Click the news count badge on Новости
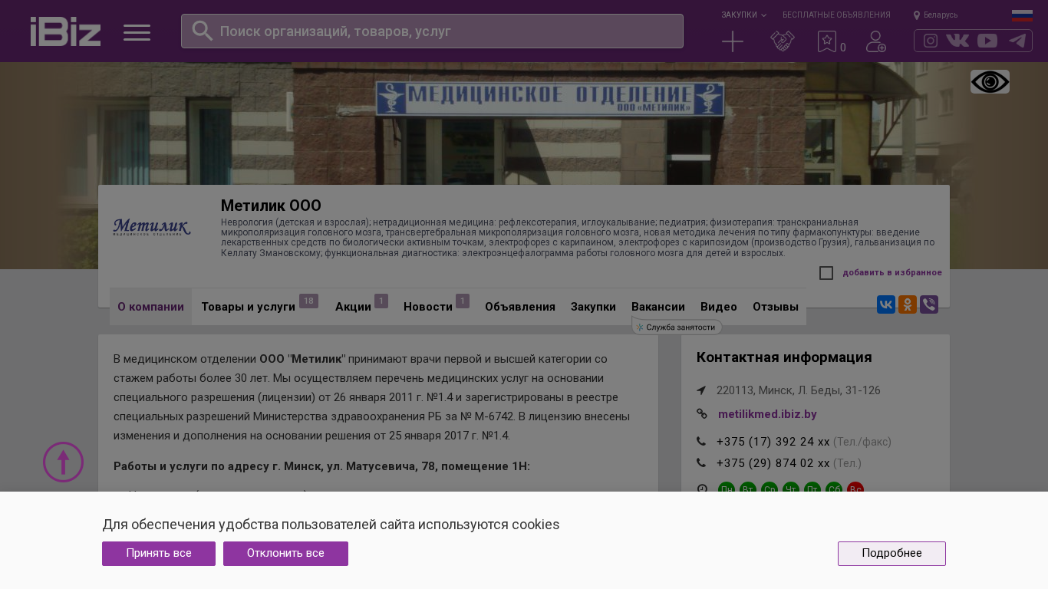 click(x=463, y=301)
